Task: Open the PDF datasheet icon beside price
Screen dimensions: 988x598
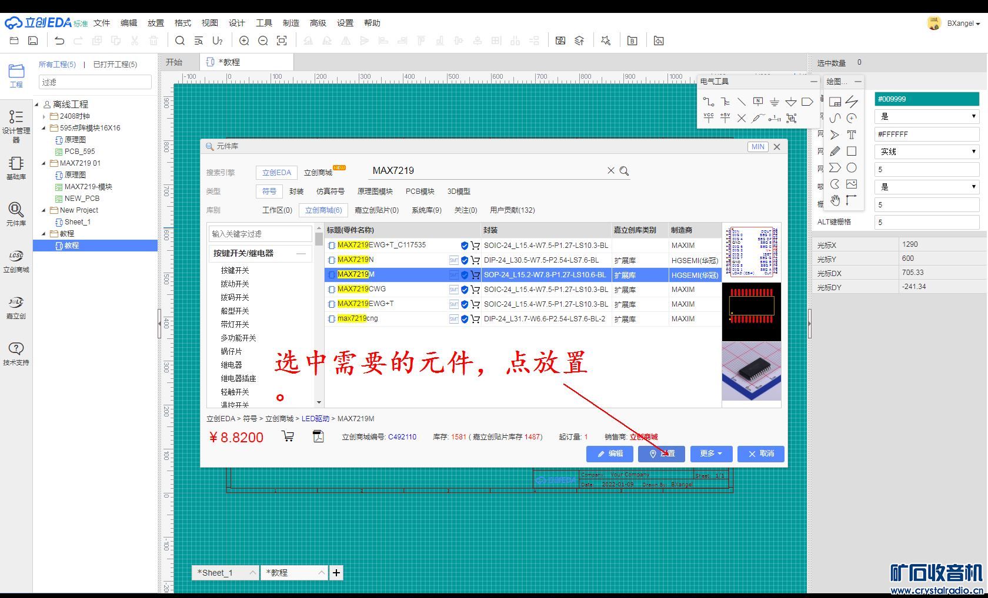Action: click(318, 436)
